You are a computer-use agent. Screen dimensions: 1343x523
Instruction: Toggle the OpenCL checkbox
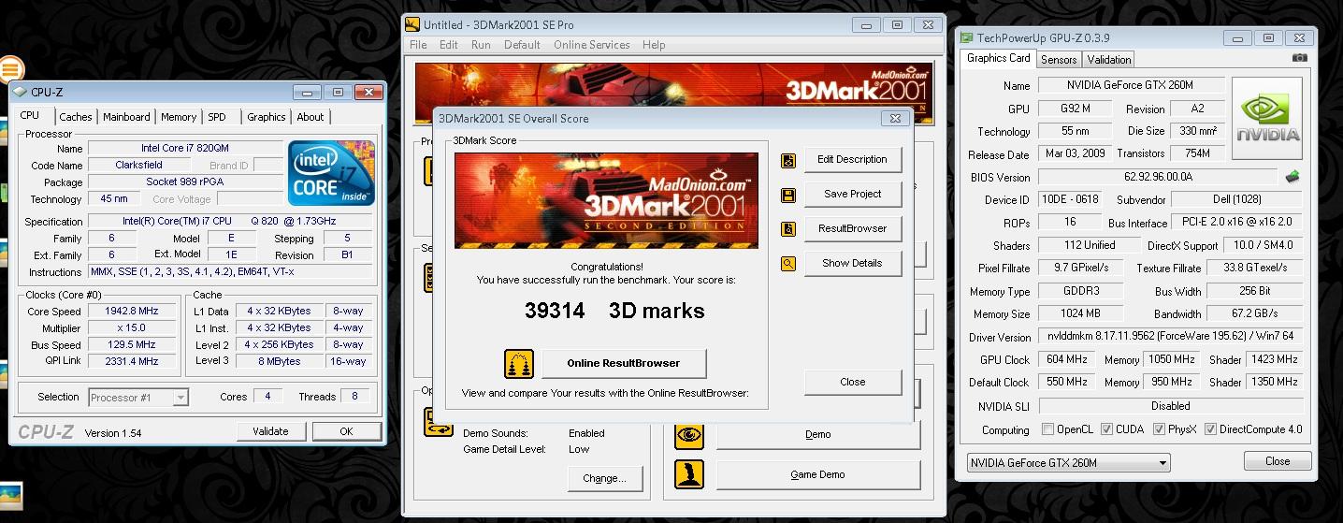[x=1048, y=429]
